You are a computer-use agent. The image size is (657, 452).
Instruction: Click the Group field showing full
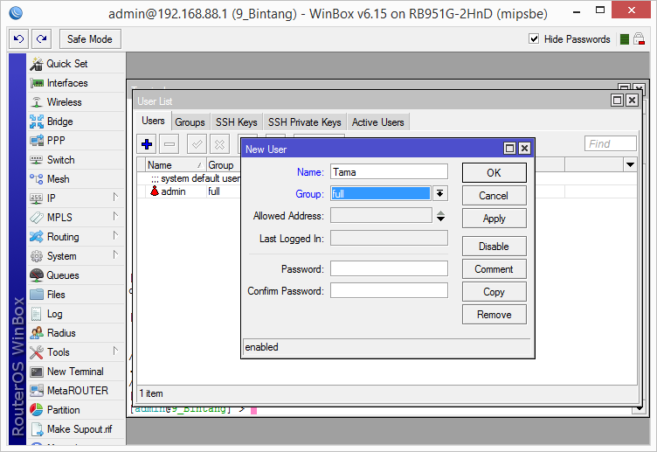(381, 193)
